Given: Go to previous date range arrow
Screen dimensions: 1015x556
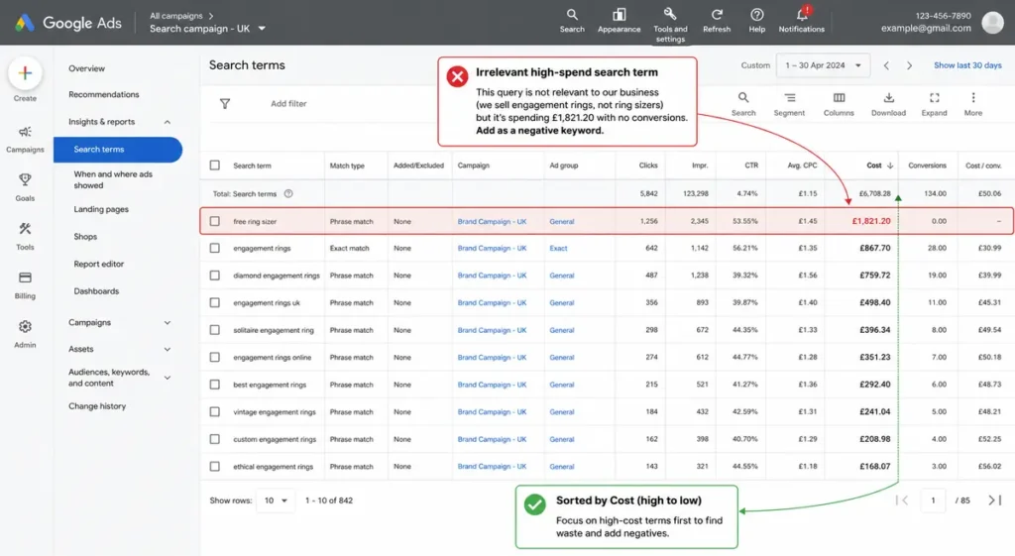Looking at the screenshot, I should (886, 65).
